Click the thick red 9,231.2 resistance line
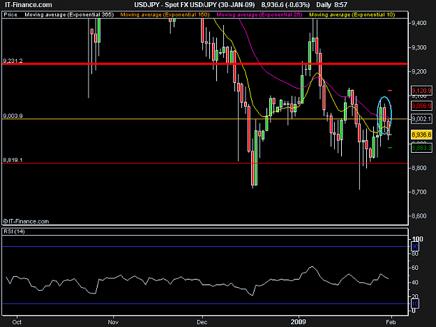This screenshot has width=436, height=327. coord(204,64)
